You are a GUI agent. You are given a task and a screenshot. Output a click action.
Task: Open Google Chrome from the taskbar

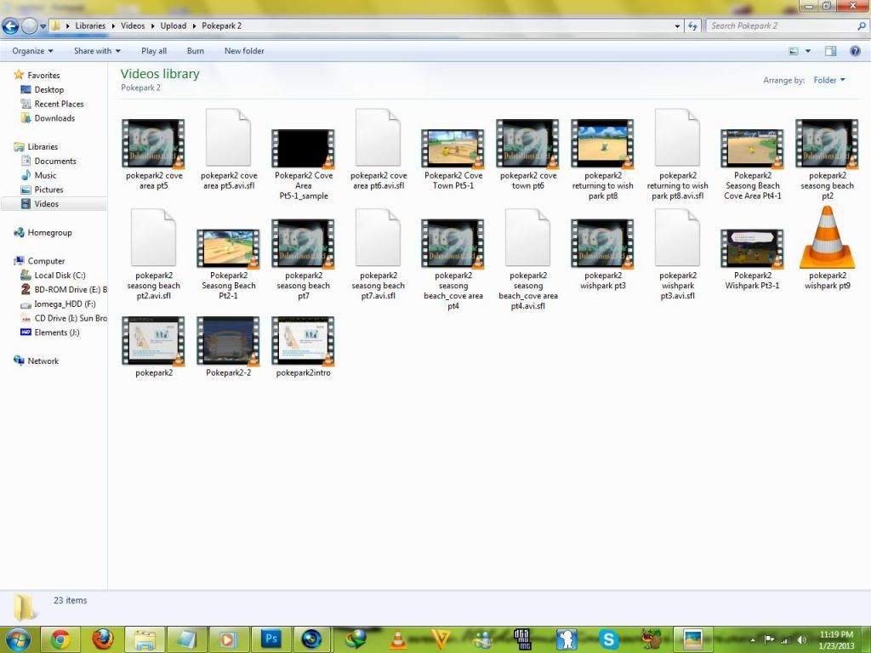pos(60,639)
